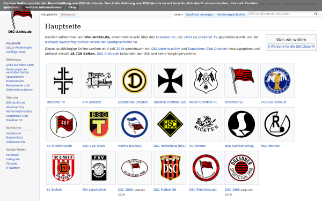This screenshot has width=322, height=201.
Task: Select the Lesen tab
Action: [x=178, y=14]
